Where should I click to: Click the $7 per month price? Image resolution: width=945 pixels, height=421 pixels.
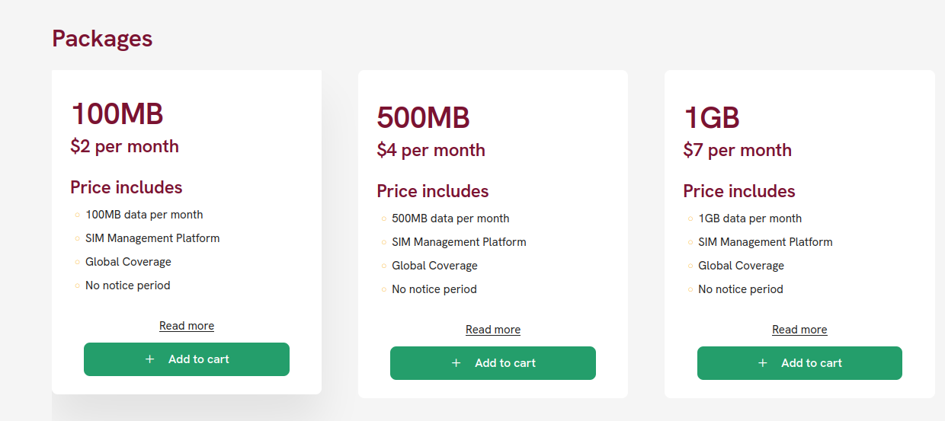coord(737,150)
